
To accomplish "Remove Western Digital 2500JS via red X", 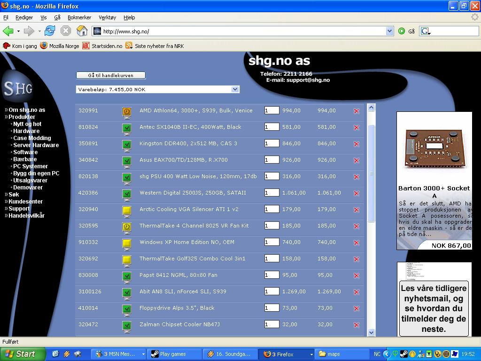I will [356, 193].
